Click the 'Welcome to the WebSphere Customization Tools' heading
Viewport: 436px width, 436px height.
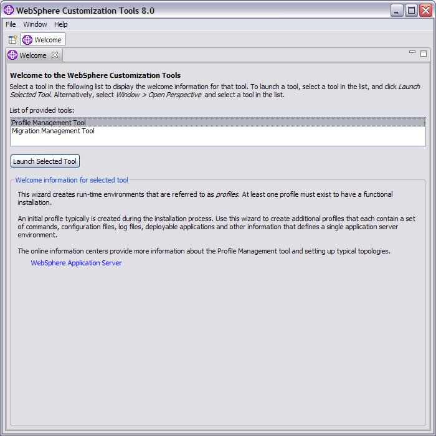(x=95, y=75)
